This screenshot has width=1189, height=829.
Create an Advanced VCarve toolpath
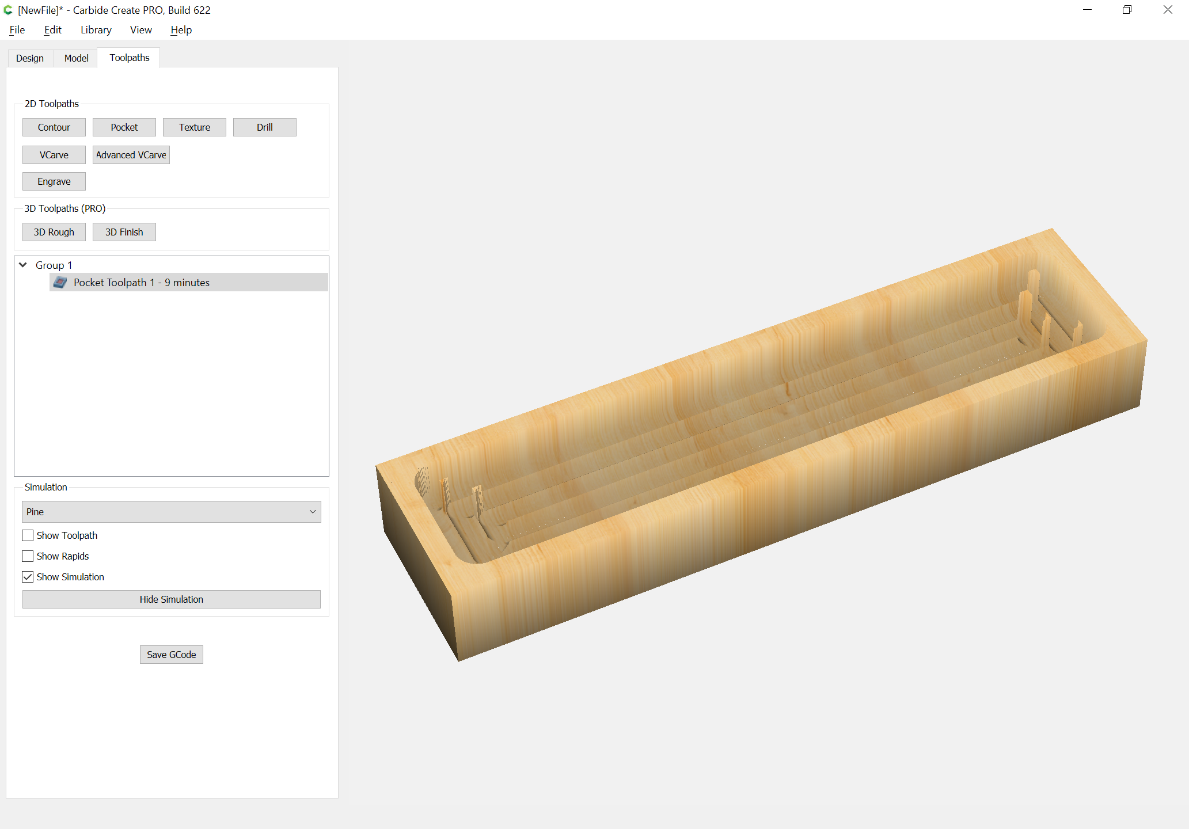(131, 155)
